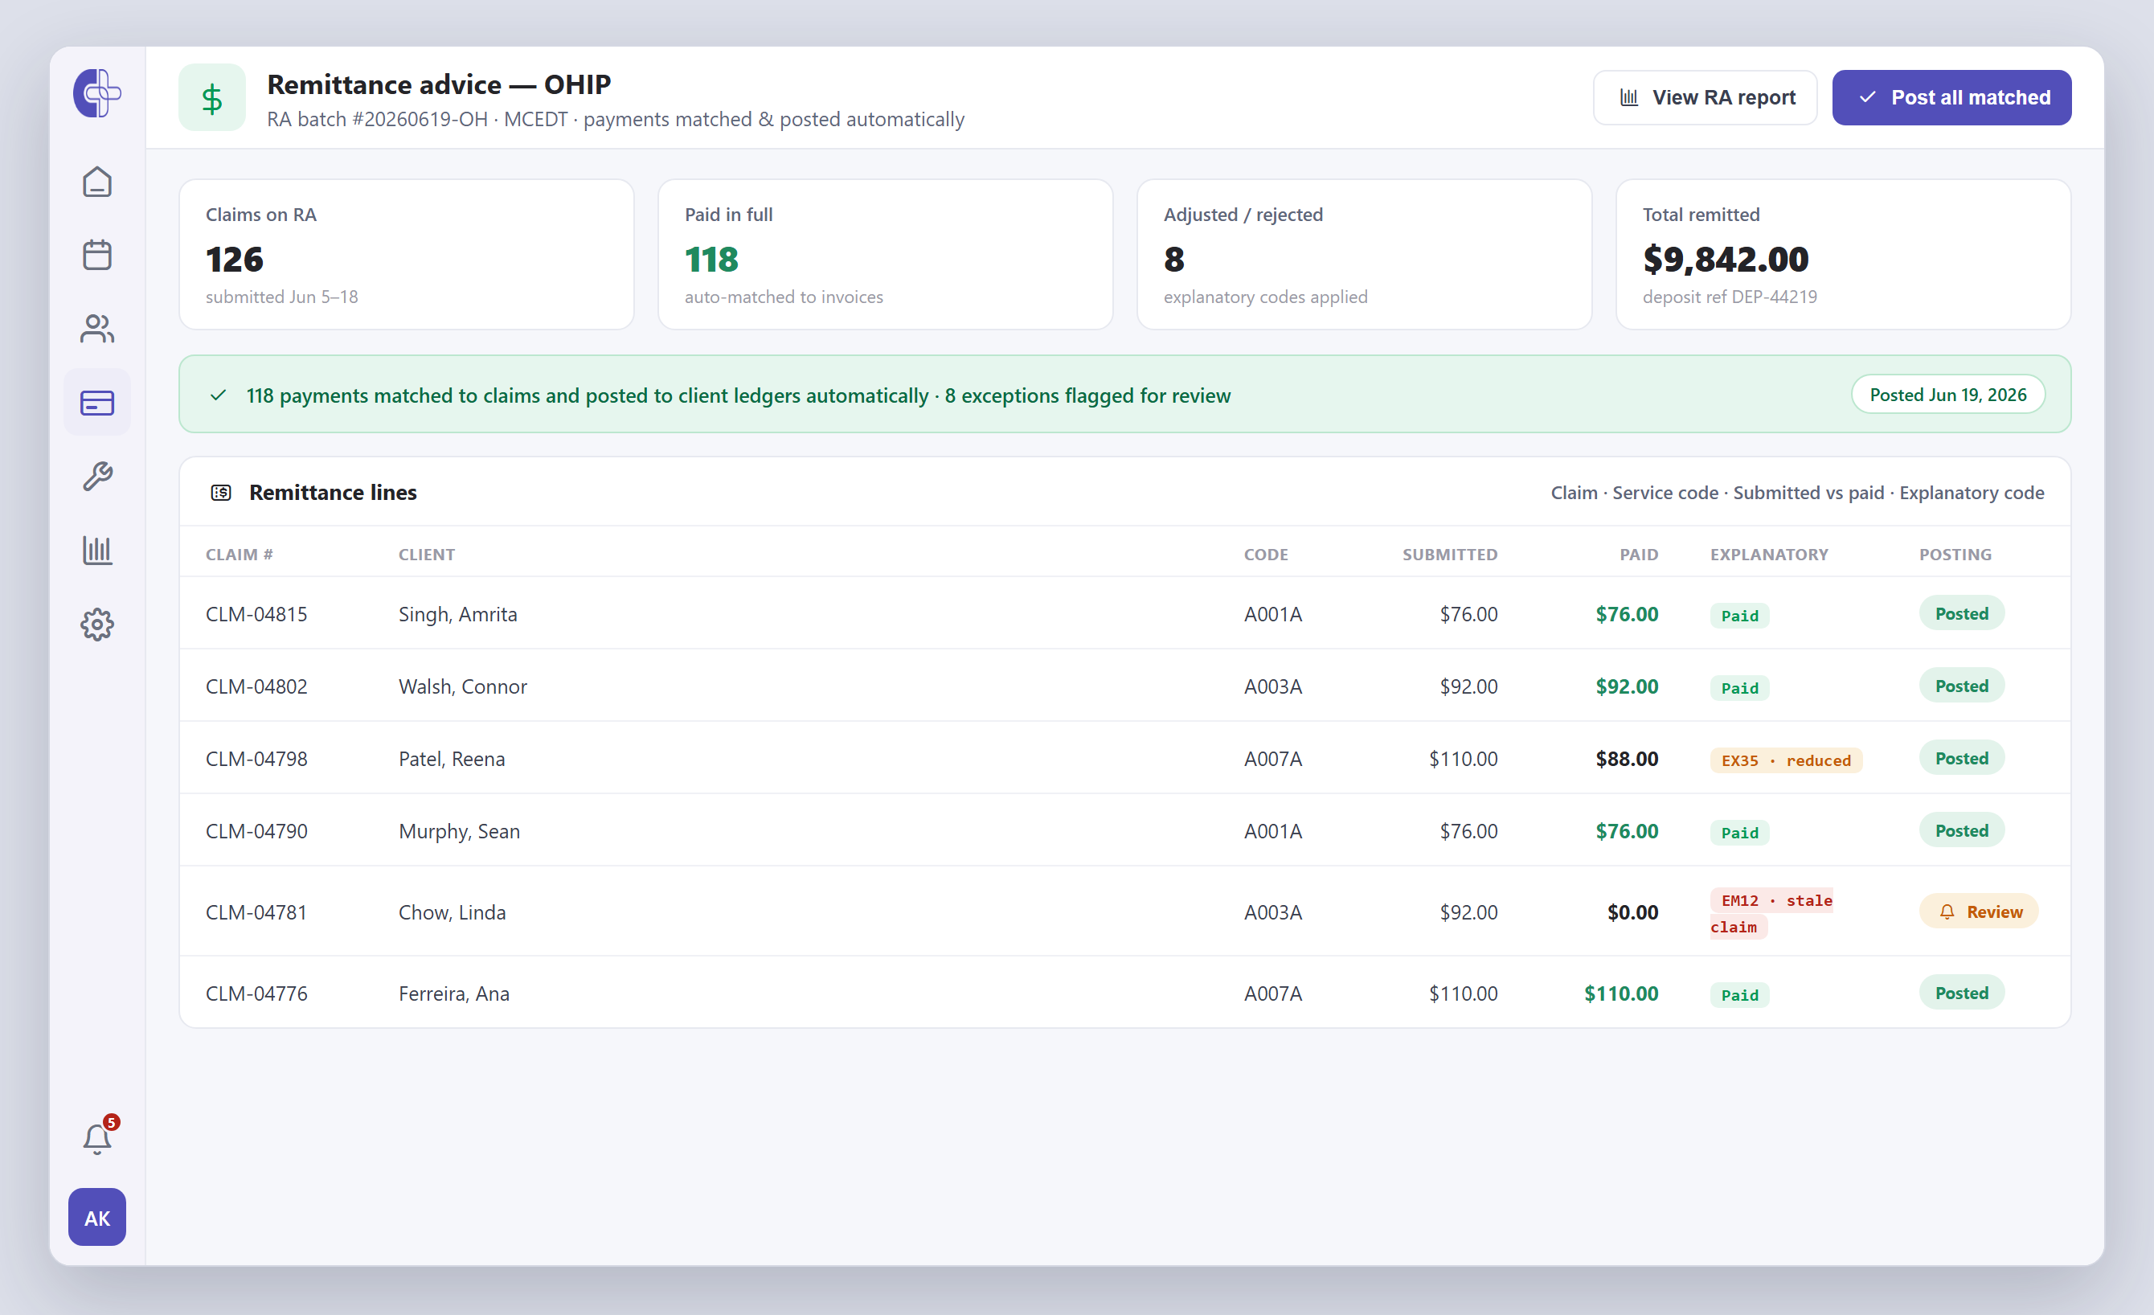Click claim number CLM-04776
This screenshot has width=2154, height=1315.
[257, 993]
